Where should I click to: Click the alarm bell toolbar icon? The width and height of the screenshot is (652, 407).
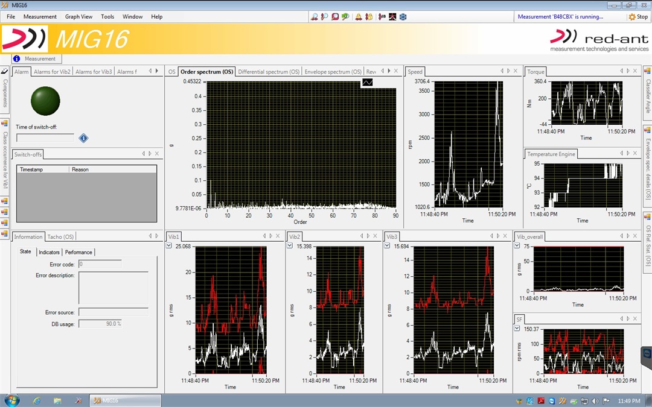point(359,17)
